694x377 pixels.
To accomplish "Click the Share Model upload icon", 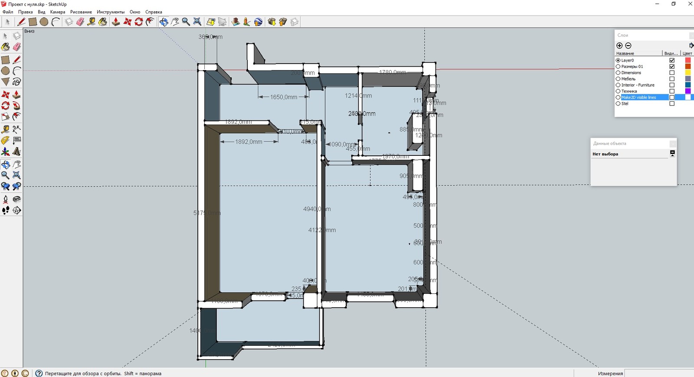I will click(x=283, y=22).
